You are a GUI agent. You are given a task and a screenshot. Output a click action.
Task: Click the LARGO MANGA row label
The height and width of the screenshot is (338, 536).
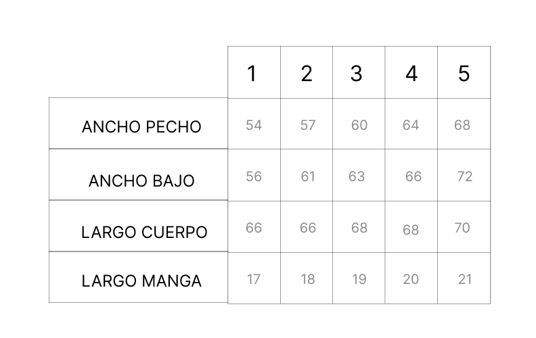click(x=141, y=281)
